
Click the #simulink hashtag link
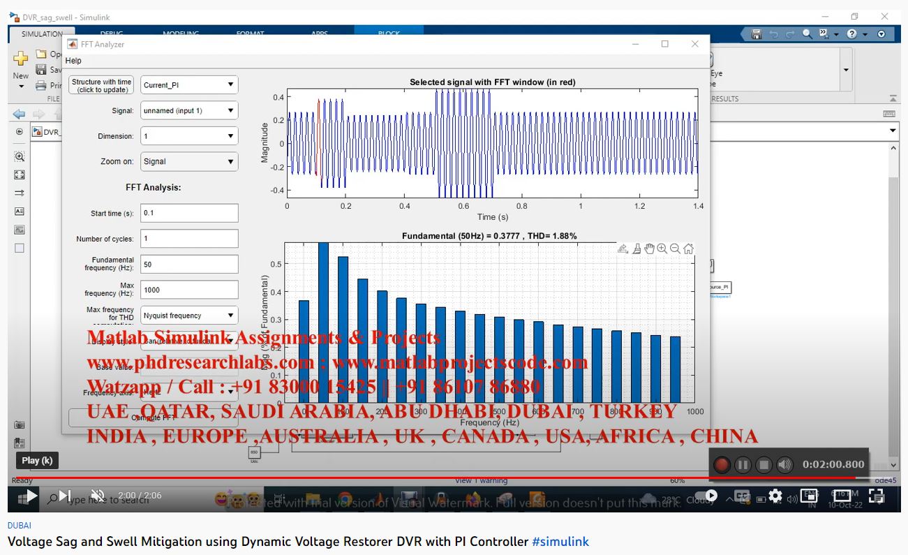click(x=560, y=542)
